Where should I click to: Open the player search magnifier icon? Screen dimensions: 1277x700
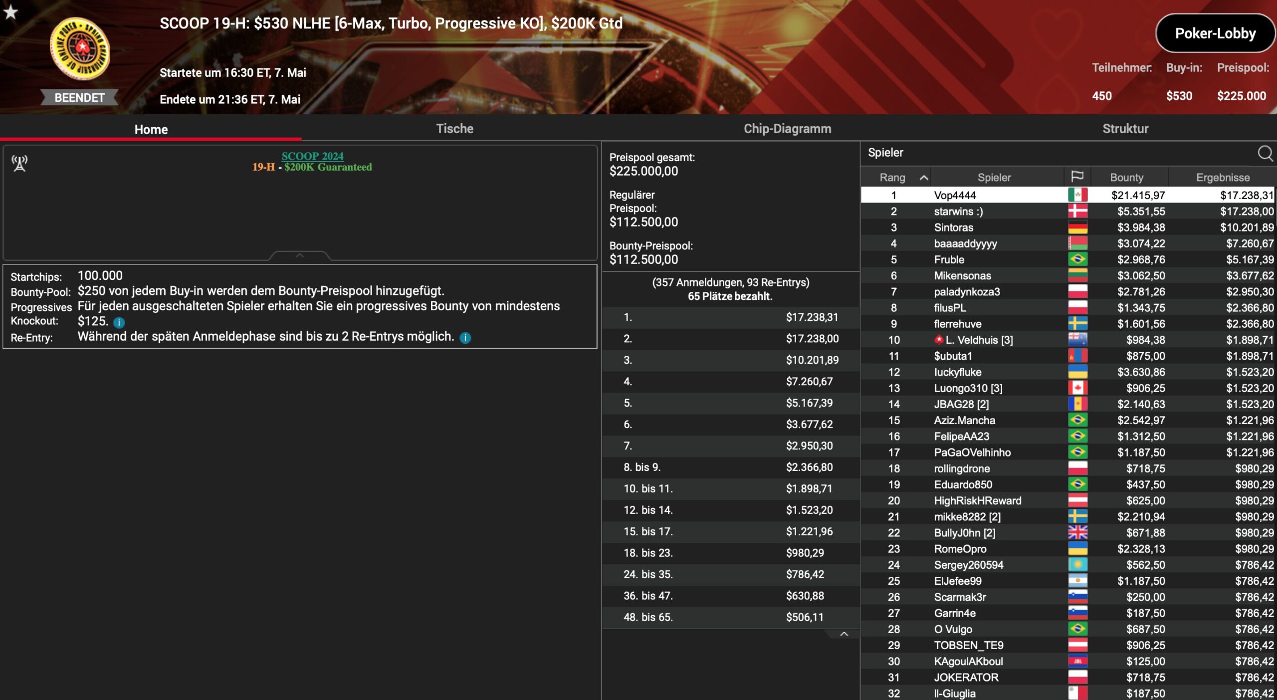coord(1265,153)
